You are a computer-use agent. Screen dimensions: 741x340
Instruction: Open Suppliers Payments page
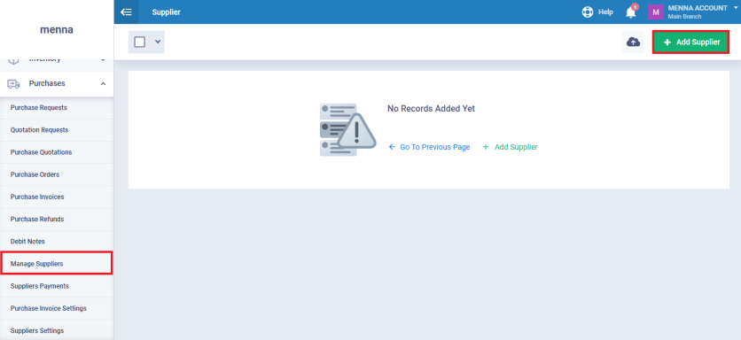(x=40, y=286)
